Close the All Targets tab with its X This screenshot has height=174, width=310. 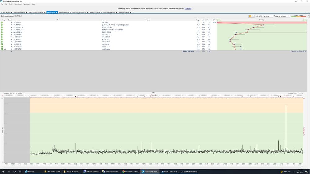(11, 12)
